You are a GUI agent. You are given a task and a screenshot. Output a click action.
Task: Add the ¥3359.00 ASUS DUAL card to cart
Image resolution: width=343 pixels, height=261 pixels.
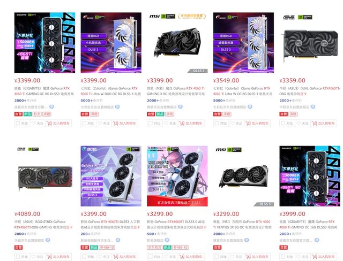pos(323,124)
